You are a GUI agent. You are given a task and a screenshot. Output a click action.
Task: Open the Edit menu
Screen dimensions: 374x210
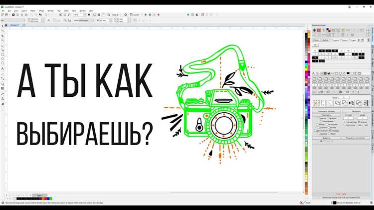point(9,11)
